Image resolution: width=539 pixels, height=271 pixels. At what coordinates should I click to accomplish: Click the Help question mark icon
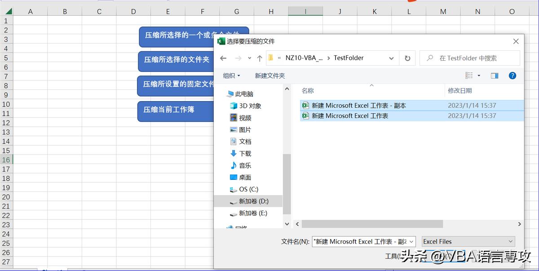coord(512,76)
